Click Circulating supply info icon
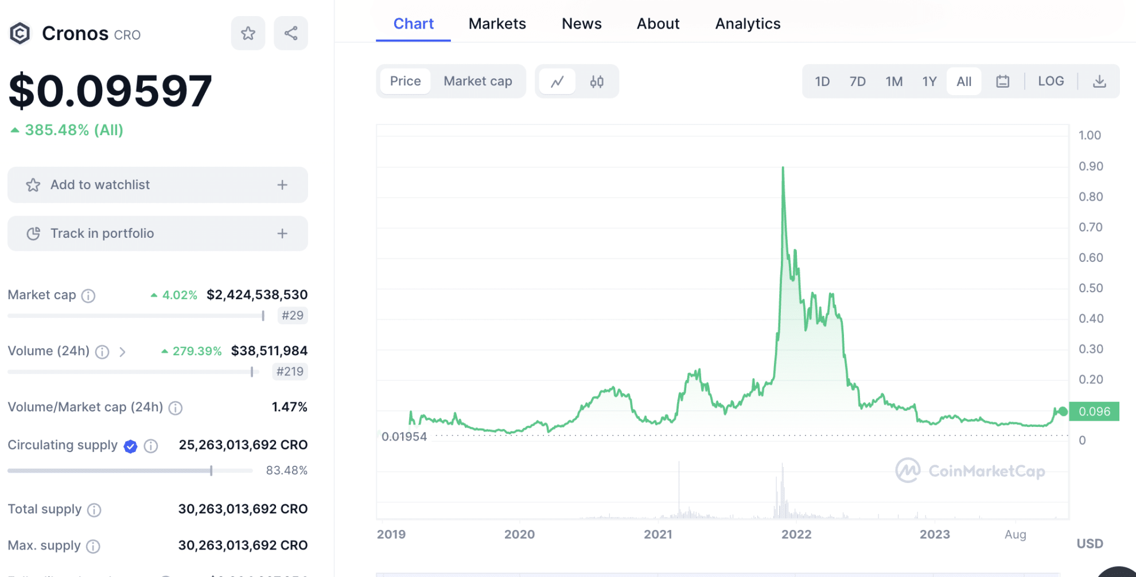The width and height of the screenshot is (1136, 577). coord(151,446)
